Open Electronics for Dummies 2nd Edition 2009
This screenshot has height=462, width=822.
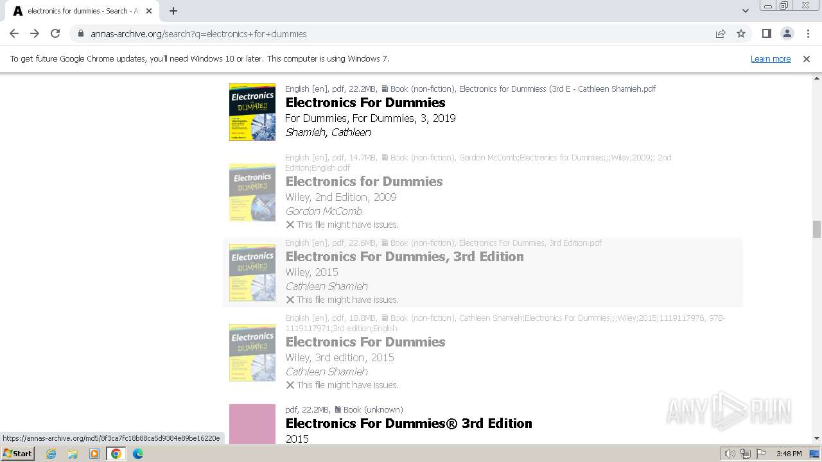(364, 182)
